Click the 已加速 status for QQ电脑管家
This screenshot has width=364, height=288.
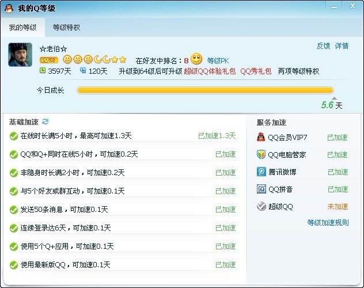click(x=338, y=154)
